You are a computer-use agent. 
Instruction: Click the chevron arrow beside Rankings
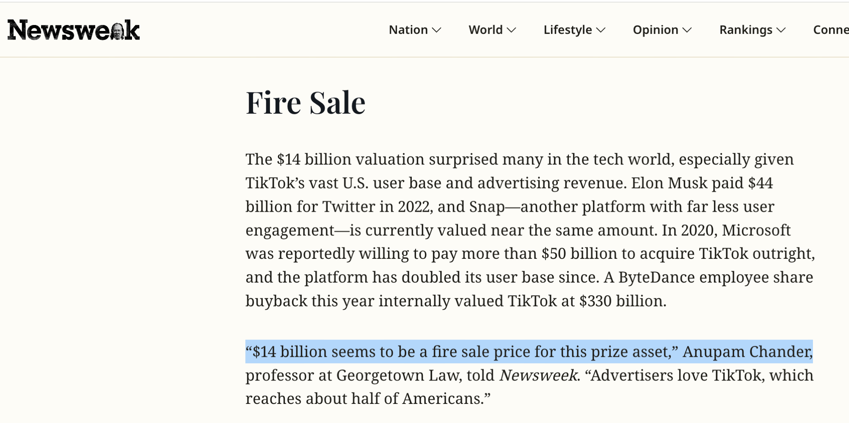point(781,30)
